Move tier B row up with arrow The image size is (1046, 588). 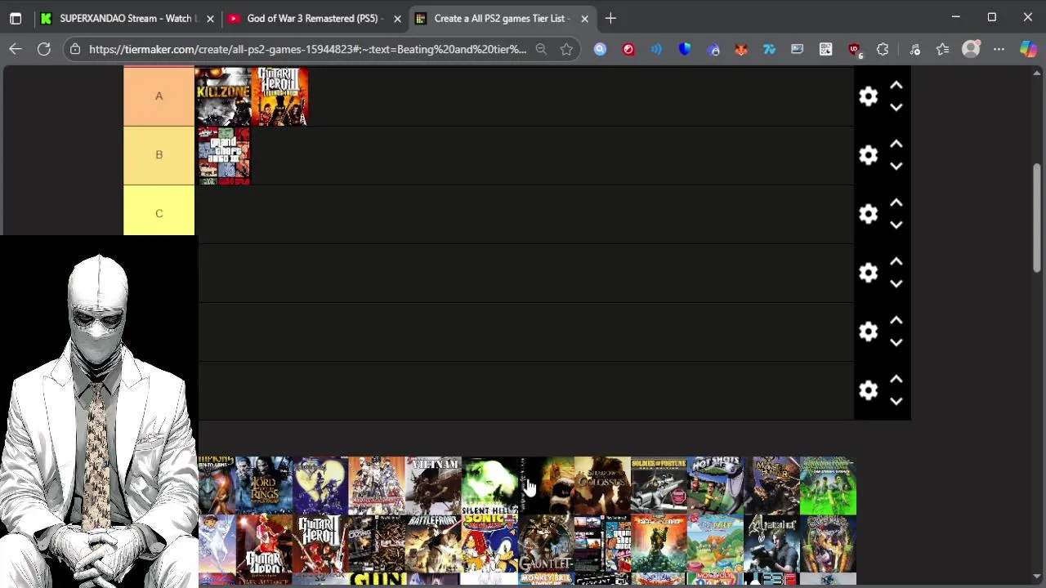[x=896, y=144]
